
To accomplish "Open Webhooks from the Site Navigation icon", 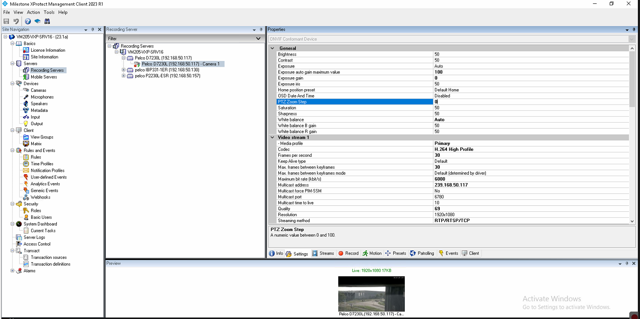I will 26,197.
